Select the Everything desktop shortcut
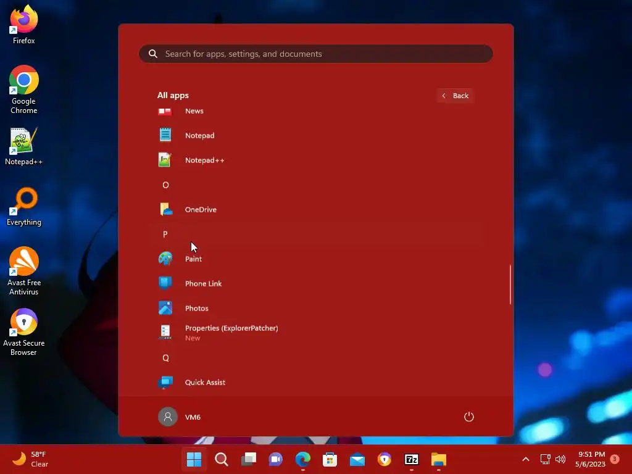 point(24,207)
